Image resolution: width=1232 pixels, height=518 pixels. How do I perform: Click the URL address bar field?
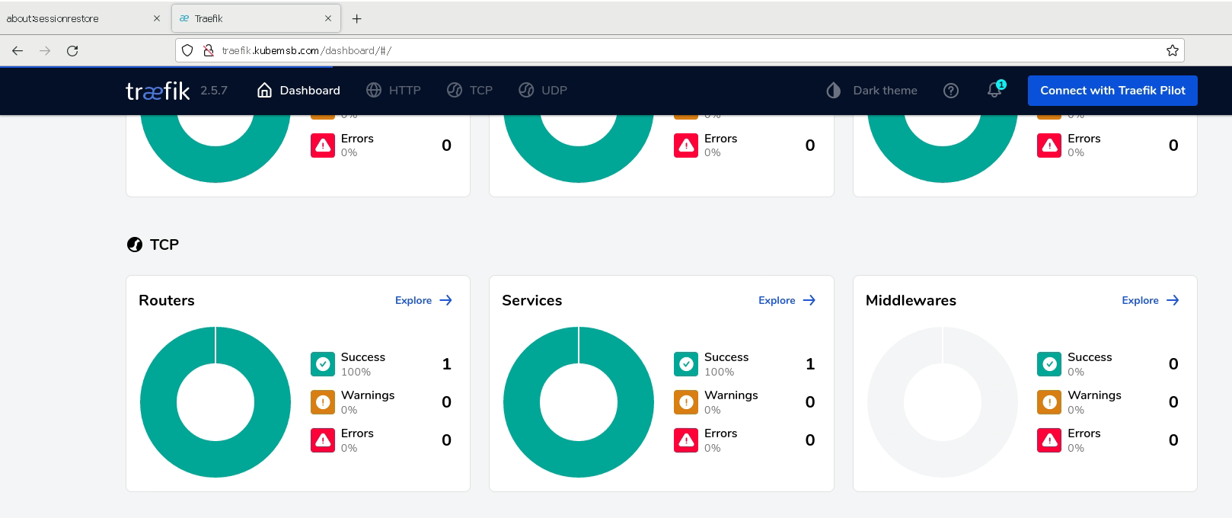(x=685, y=51)
